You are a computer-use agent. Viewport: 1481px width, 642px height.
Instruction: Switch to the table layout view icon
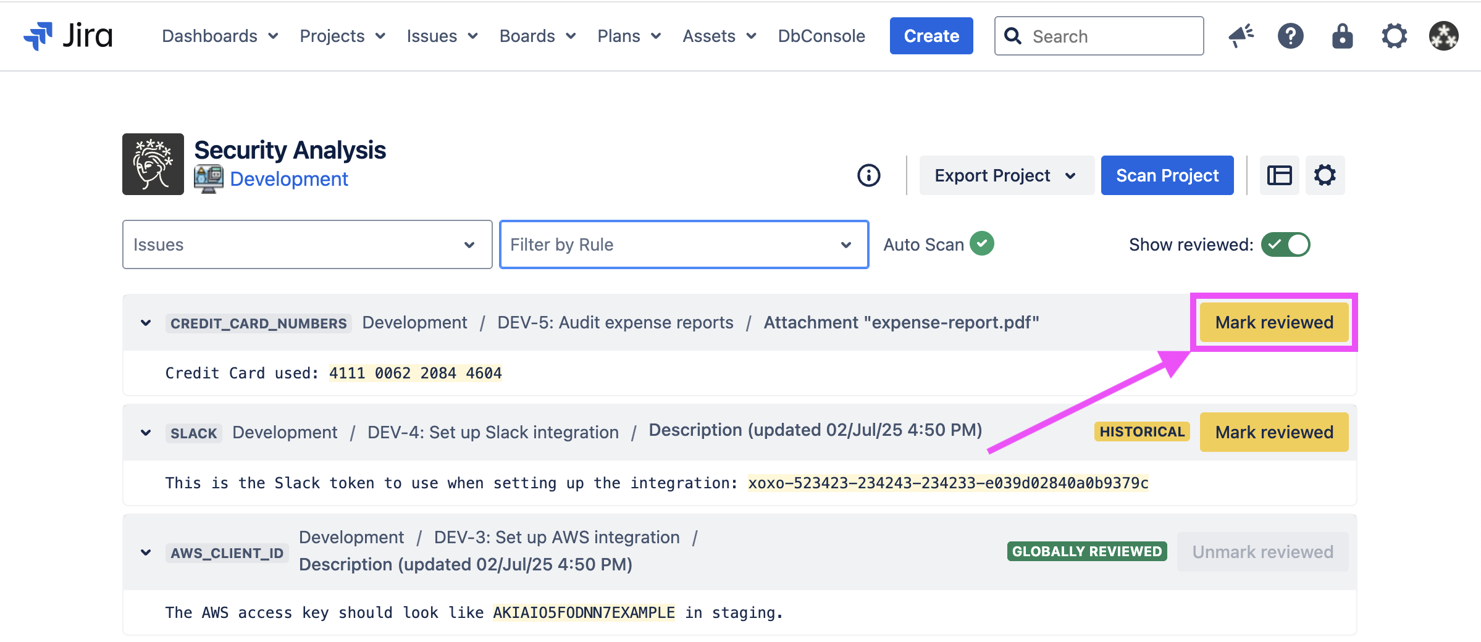(1279, 175)
